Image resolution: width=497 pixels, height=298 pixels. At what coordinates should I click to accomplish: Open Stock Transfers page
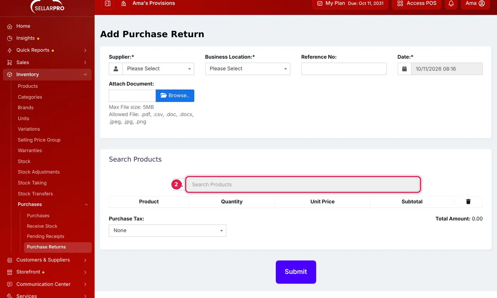[x=35, y=194]
